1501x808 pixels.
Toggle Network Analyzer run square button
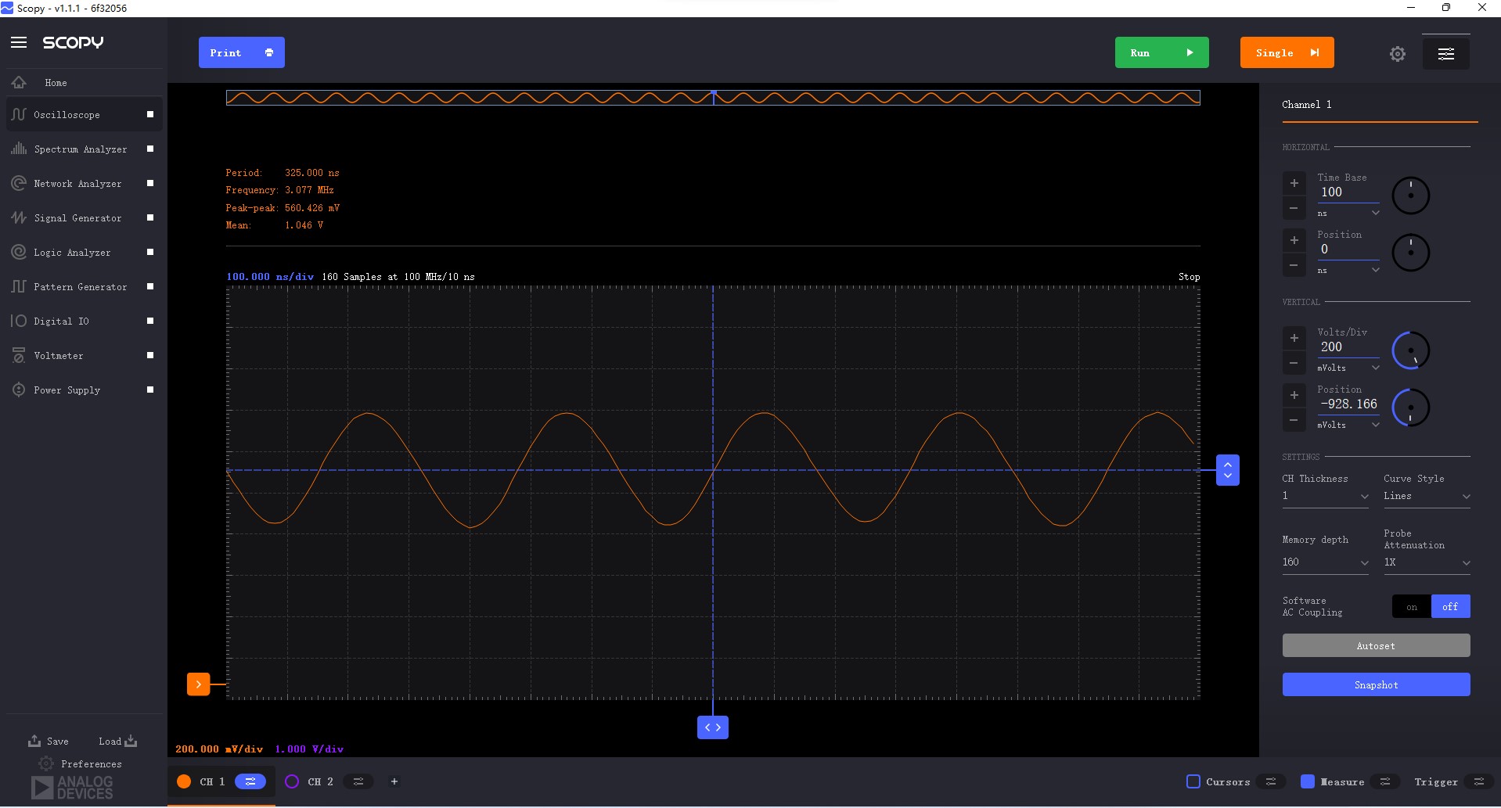click(x=150, y=183)
